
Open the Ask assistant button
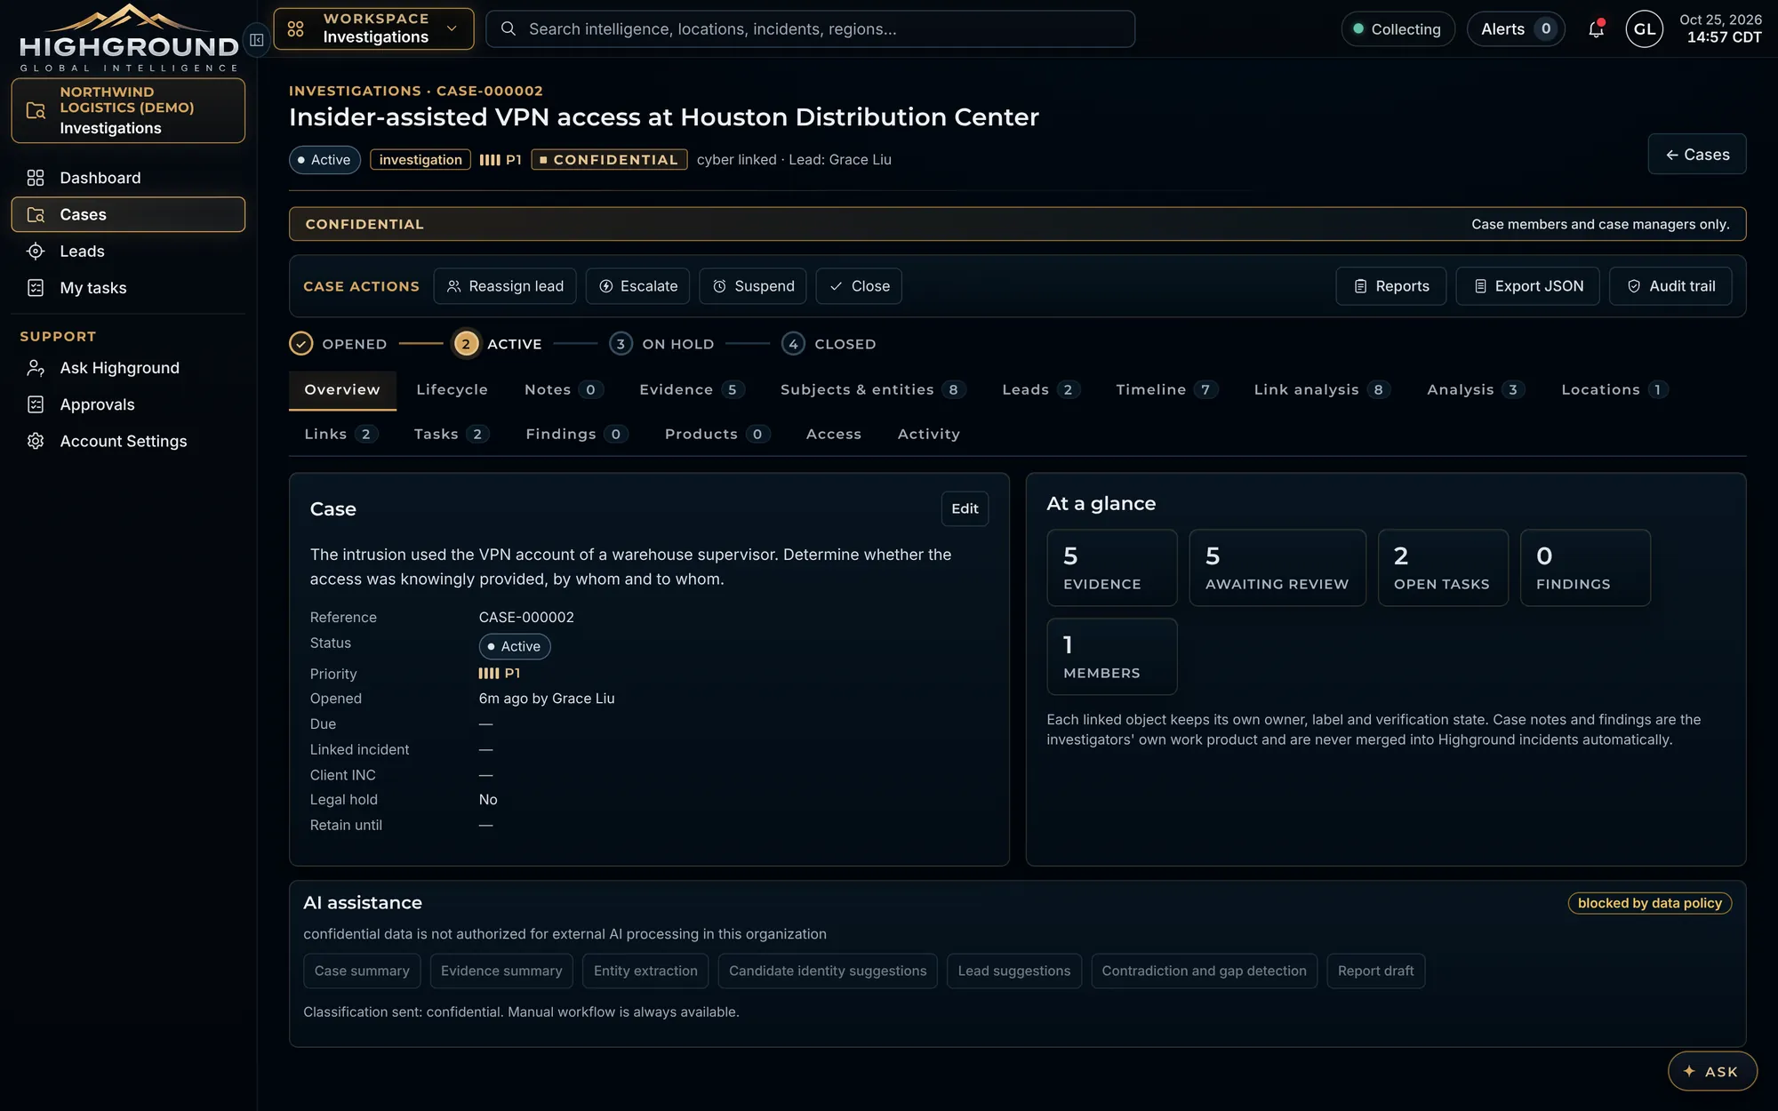point(1712,1071)
